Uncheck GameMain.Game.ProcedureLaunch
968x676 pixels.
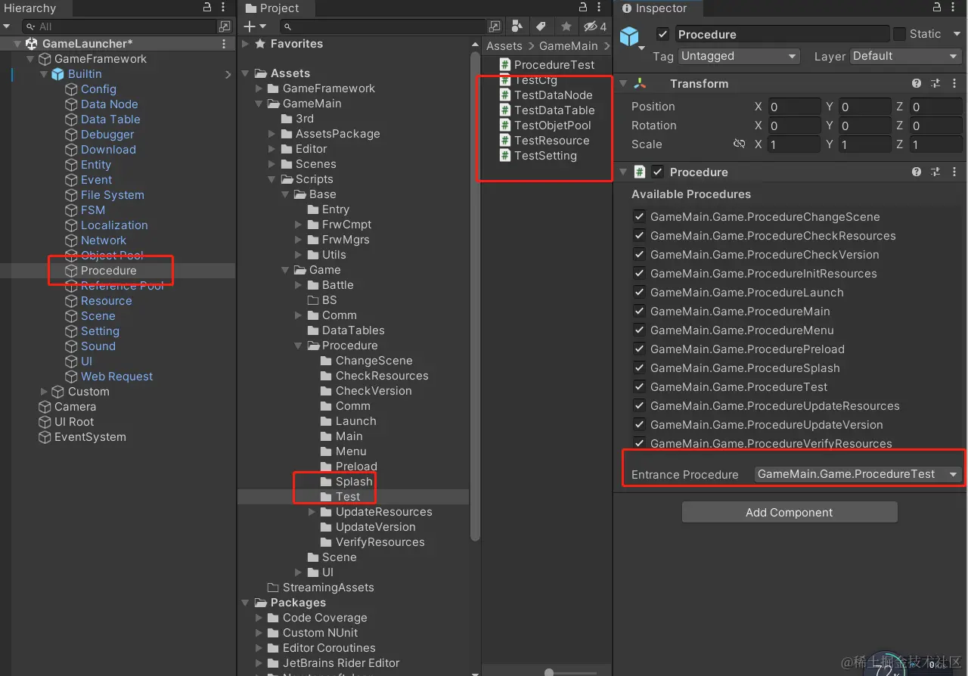tap(640, 293)
